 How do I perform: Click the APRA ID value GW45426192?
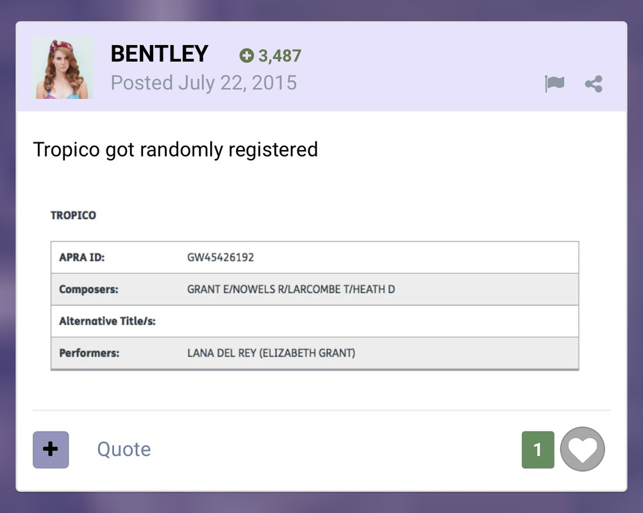point(221,258)
